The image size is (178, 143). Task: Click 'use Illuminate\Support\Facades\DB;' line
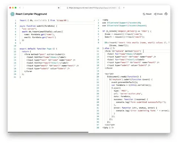point(122,23)
